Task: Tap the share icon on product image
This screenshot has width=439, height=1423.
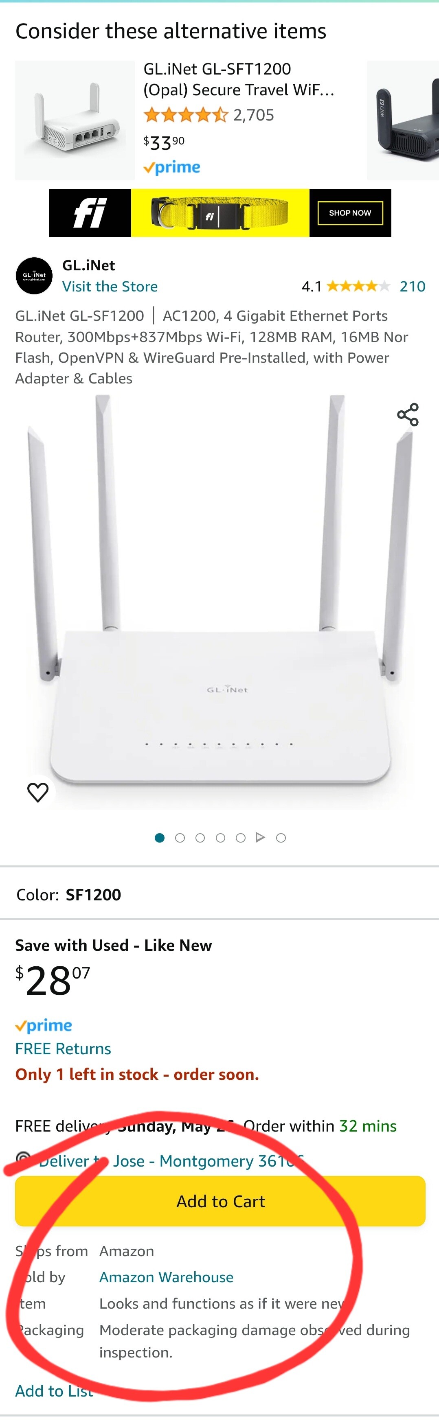Action: (x=408, y=415)
